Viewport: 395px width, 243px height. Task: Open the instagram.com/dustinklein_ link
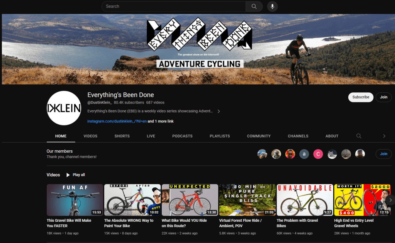tap(117, 121)
